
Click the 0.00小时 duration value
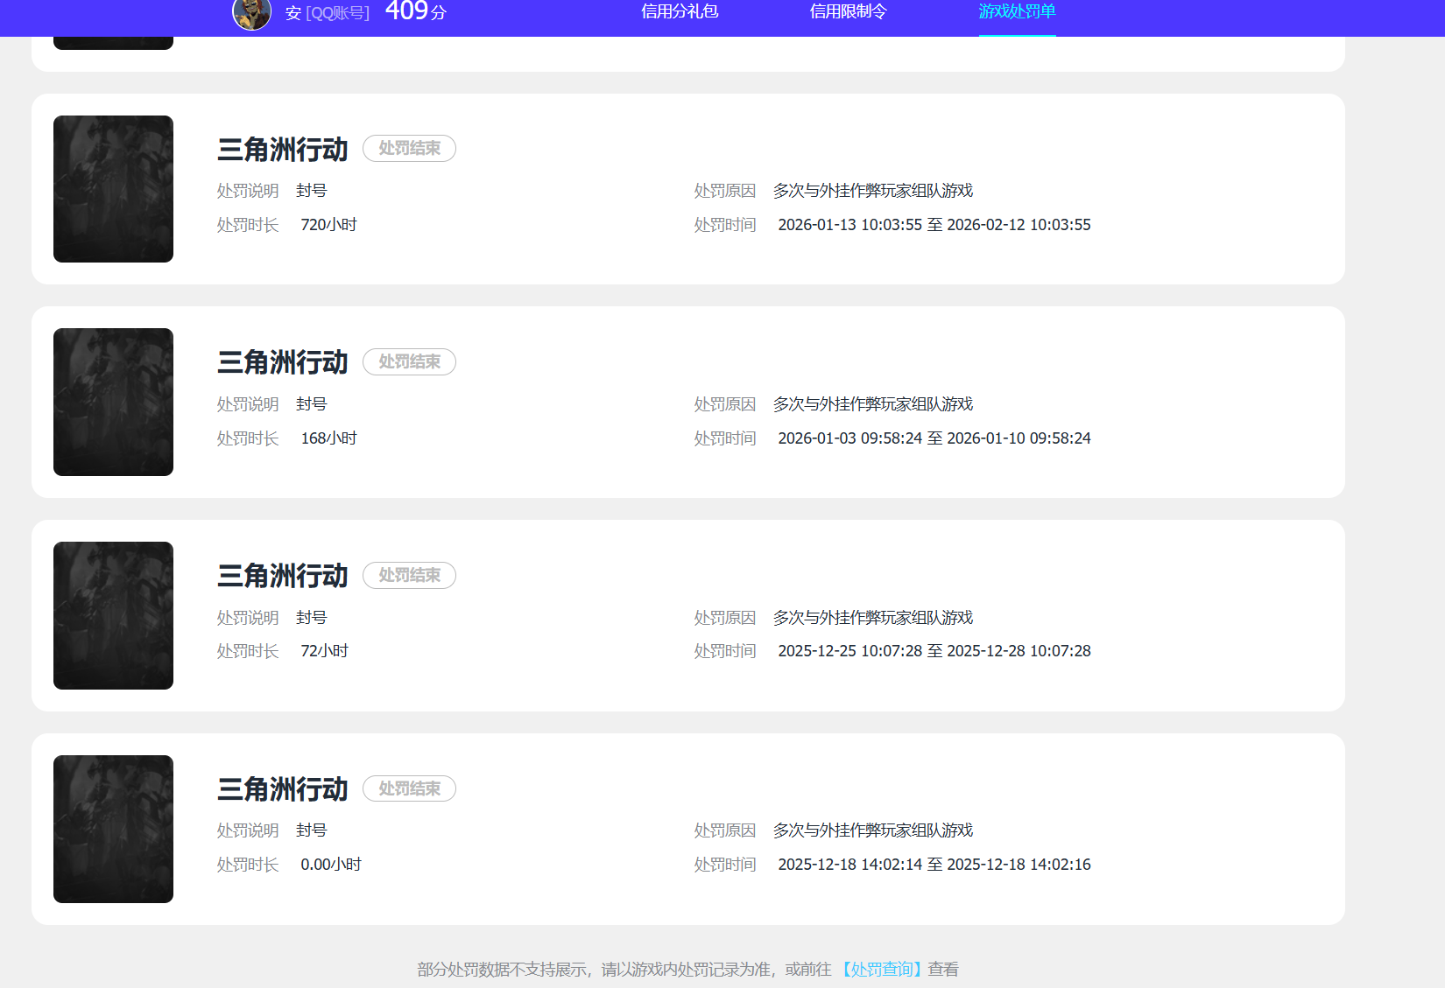point(331,865)
